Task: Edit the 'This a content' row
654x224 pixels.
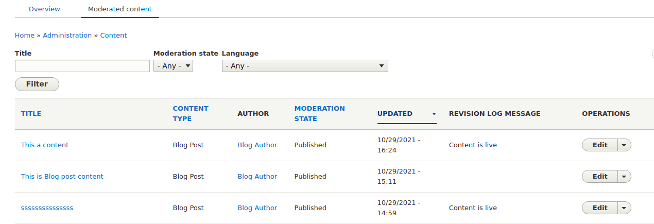Action: click(600, 145)
